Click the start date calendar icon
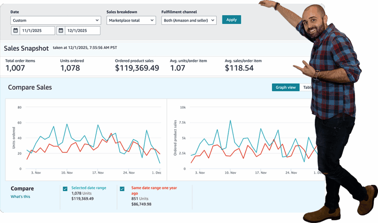Image resolution: width=378 pixels, height=223 pixels. click(x=16, y=31)
